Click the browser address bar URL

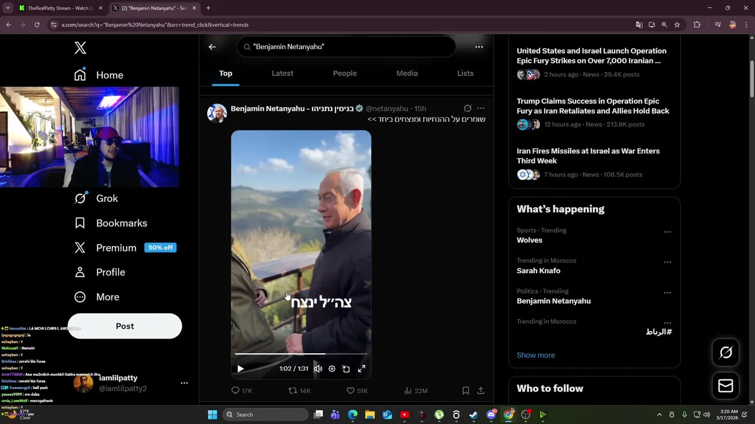(155, 25)
